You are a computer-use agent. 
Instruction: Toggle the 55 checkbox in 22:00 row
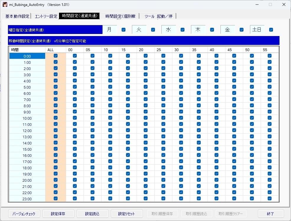click(x=270, y=192)
